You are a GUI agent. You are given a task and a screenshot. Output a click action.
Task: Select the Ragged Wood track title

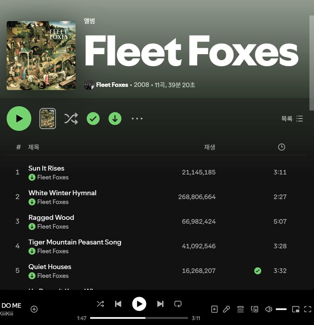pos(51,217)
